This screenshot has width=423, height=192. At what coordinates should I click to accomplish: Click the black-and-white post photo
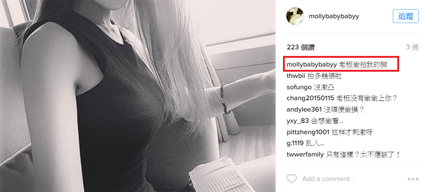coord(137,96)
